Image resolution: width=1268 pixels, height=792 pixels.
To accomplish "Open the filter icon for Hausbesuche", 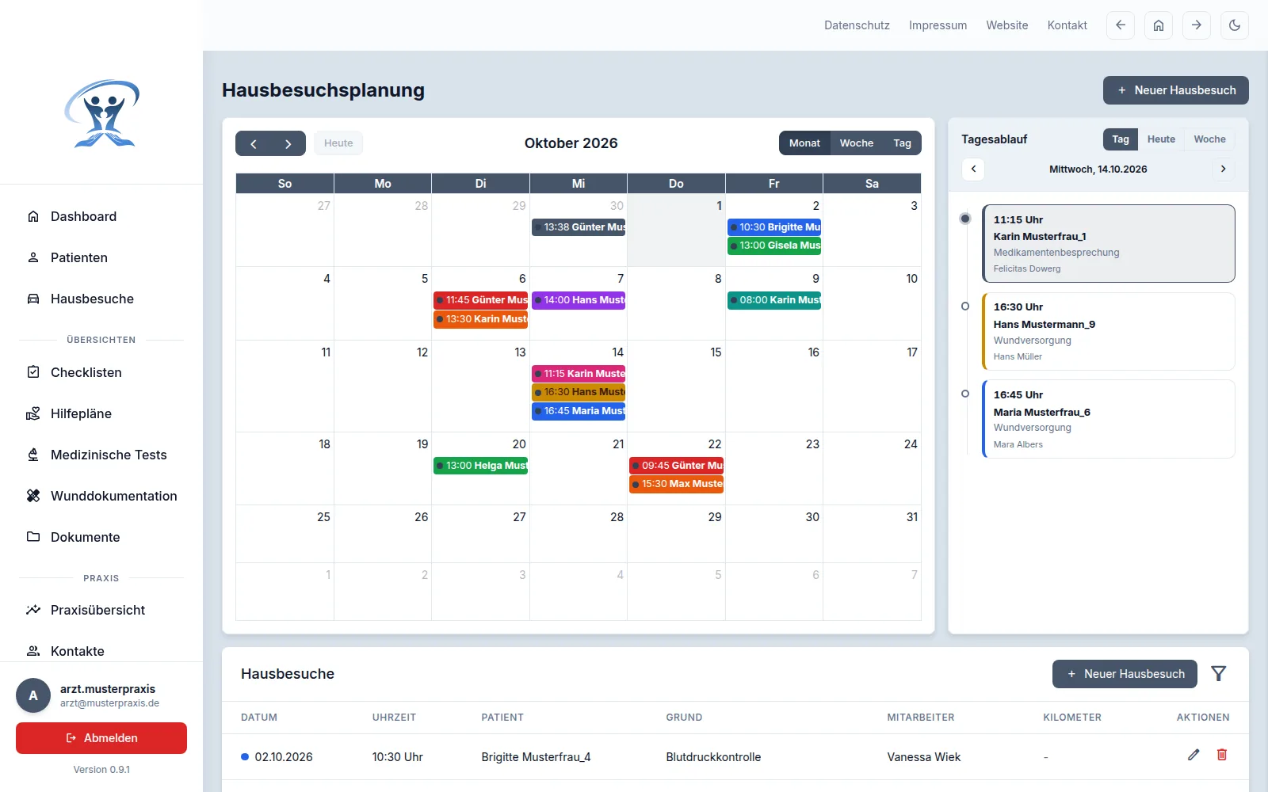I will 1218,674.
